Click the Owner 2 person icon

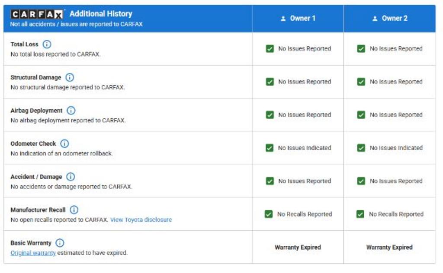[375, 19]
